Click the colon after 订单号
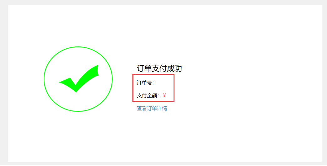Screen dimensions: 327x166 tap(153, 83)
